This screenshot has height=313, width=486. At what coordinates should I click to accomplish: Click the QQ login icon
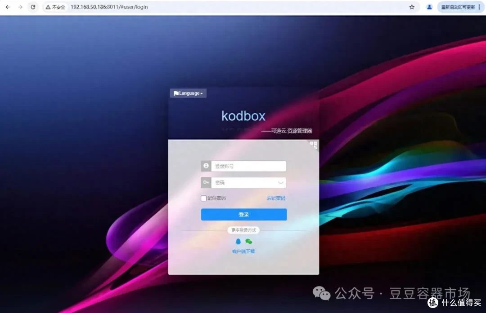point(238,242)
